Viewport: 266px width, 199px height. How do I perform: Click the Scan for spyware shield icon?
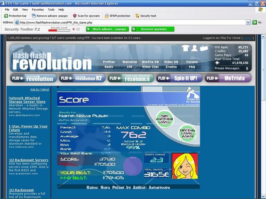(x=75, y=16)
